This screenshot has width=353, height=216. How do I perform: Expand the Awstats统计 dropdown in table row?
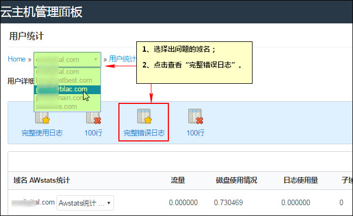pyautogui.click(x=85, y=203)
